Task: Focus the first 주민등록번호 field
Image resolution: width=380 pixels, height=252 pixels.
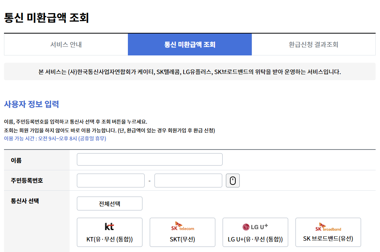Action: 111,181
